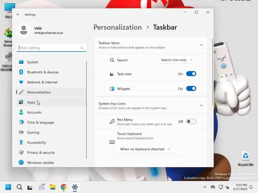258x193 pixels.
Task: Click the Pen Menu pen icon
Action: coord(112,122)
